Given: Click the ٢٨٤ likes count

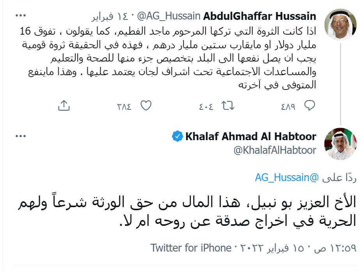Looking at the screenshot, I should coord(125,106).
